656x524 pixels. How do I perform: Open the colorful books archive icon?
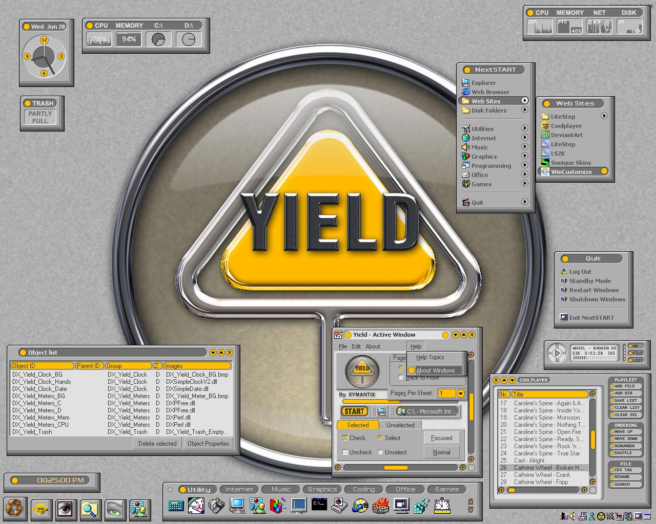(278, 506)
